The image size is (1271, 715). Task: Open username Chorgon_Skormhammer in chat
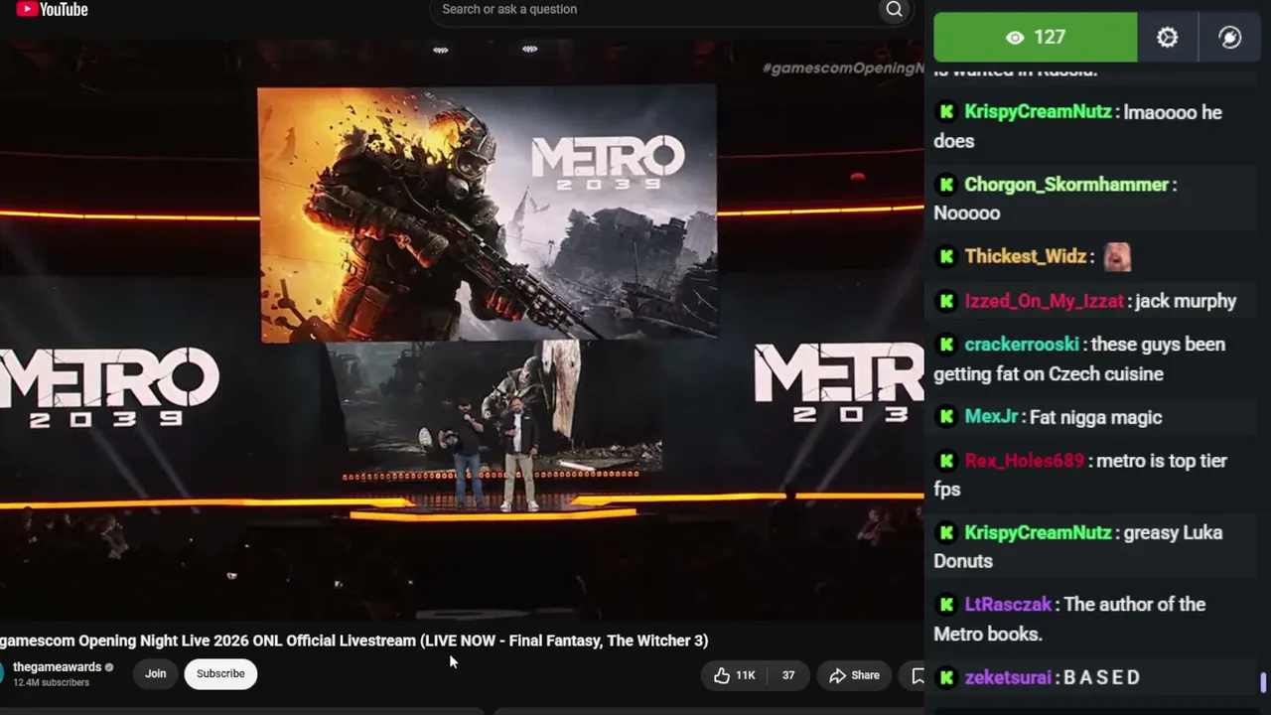coord(1066,185)
